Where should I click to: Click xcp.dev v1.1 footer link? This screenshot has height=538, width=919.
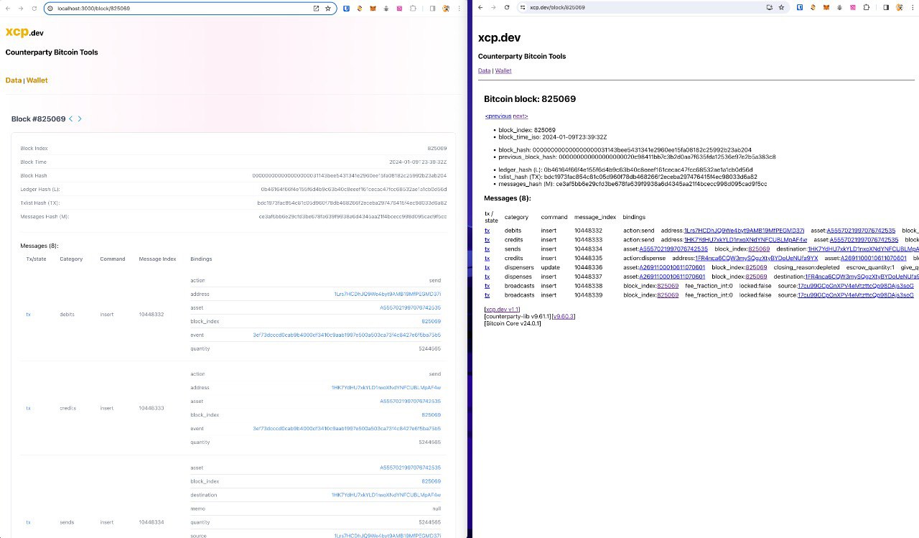tap(503, 309)
